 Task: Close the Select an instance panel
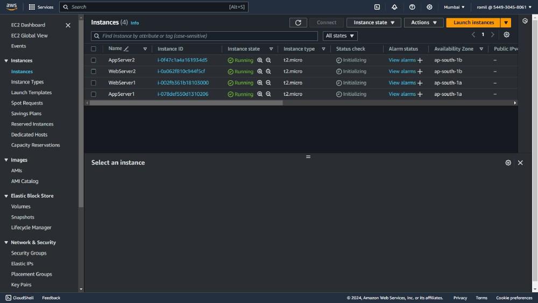point(520,163)
